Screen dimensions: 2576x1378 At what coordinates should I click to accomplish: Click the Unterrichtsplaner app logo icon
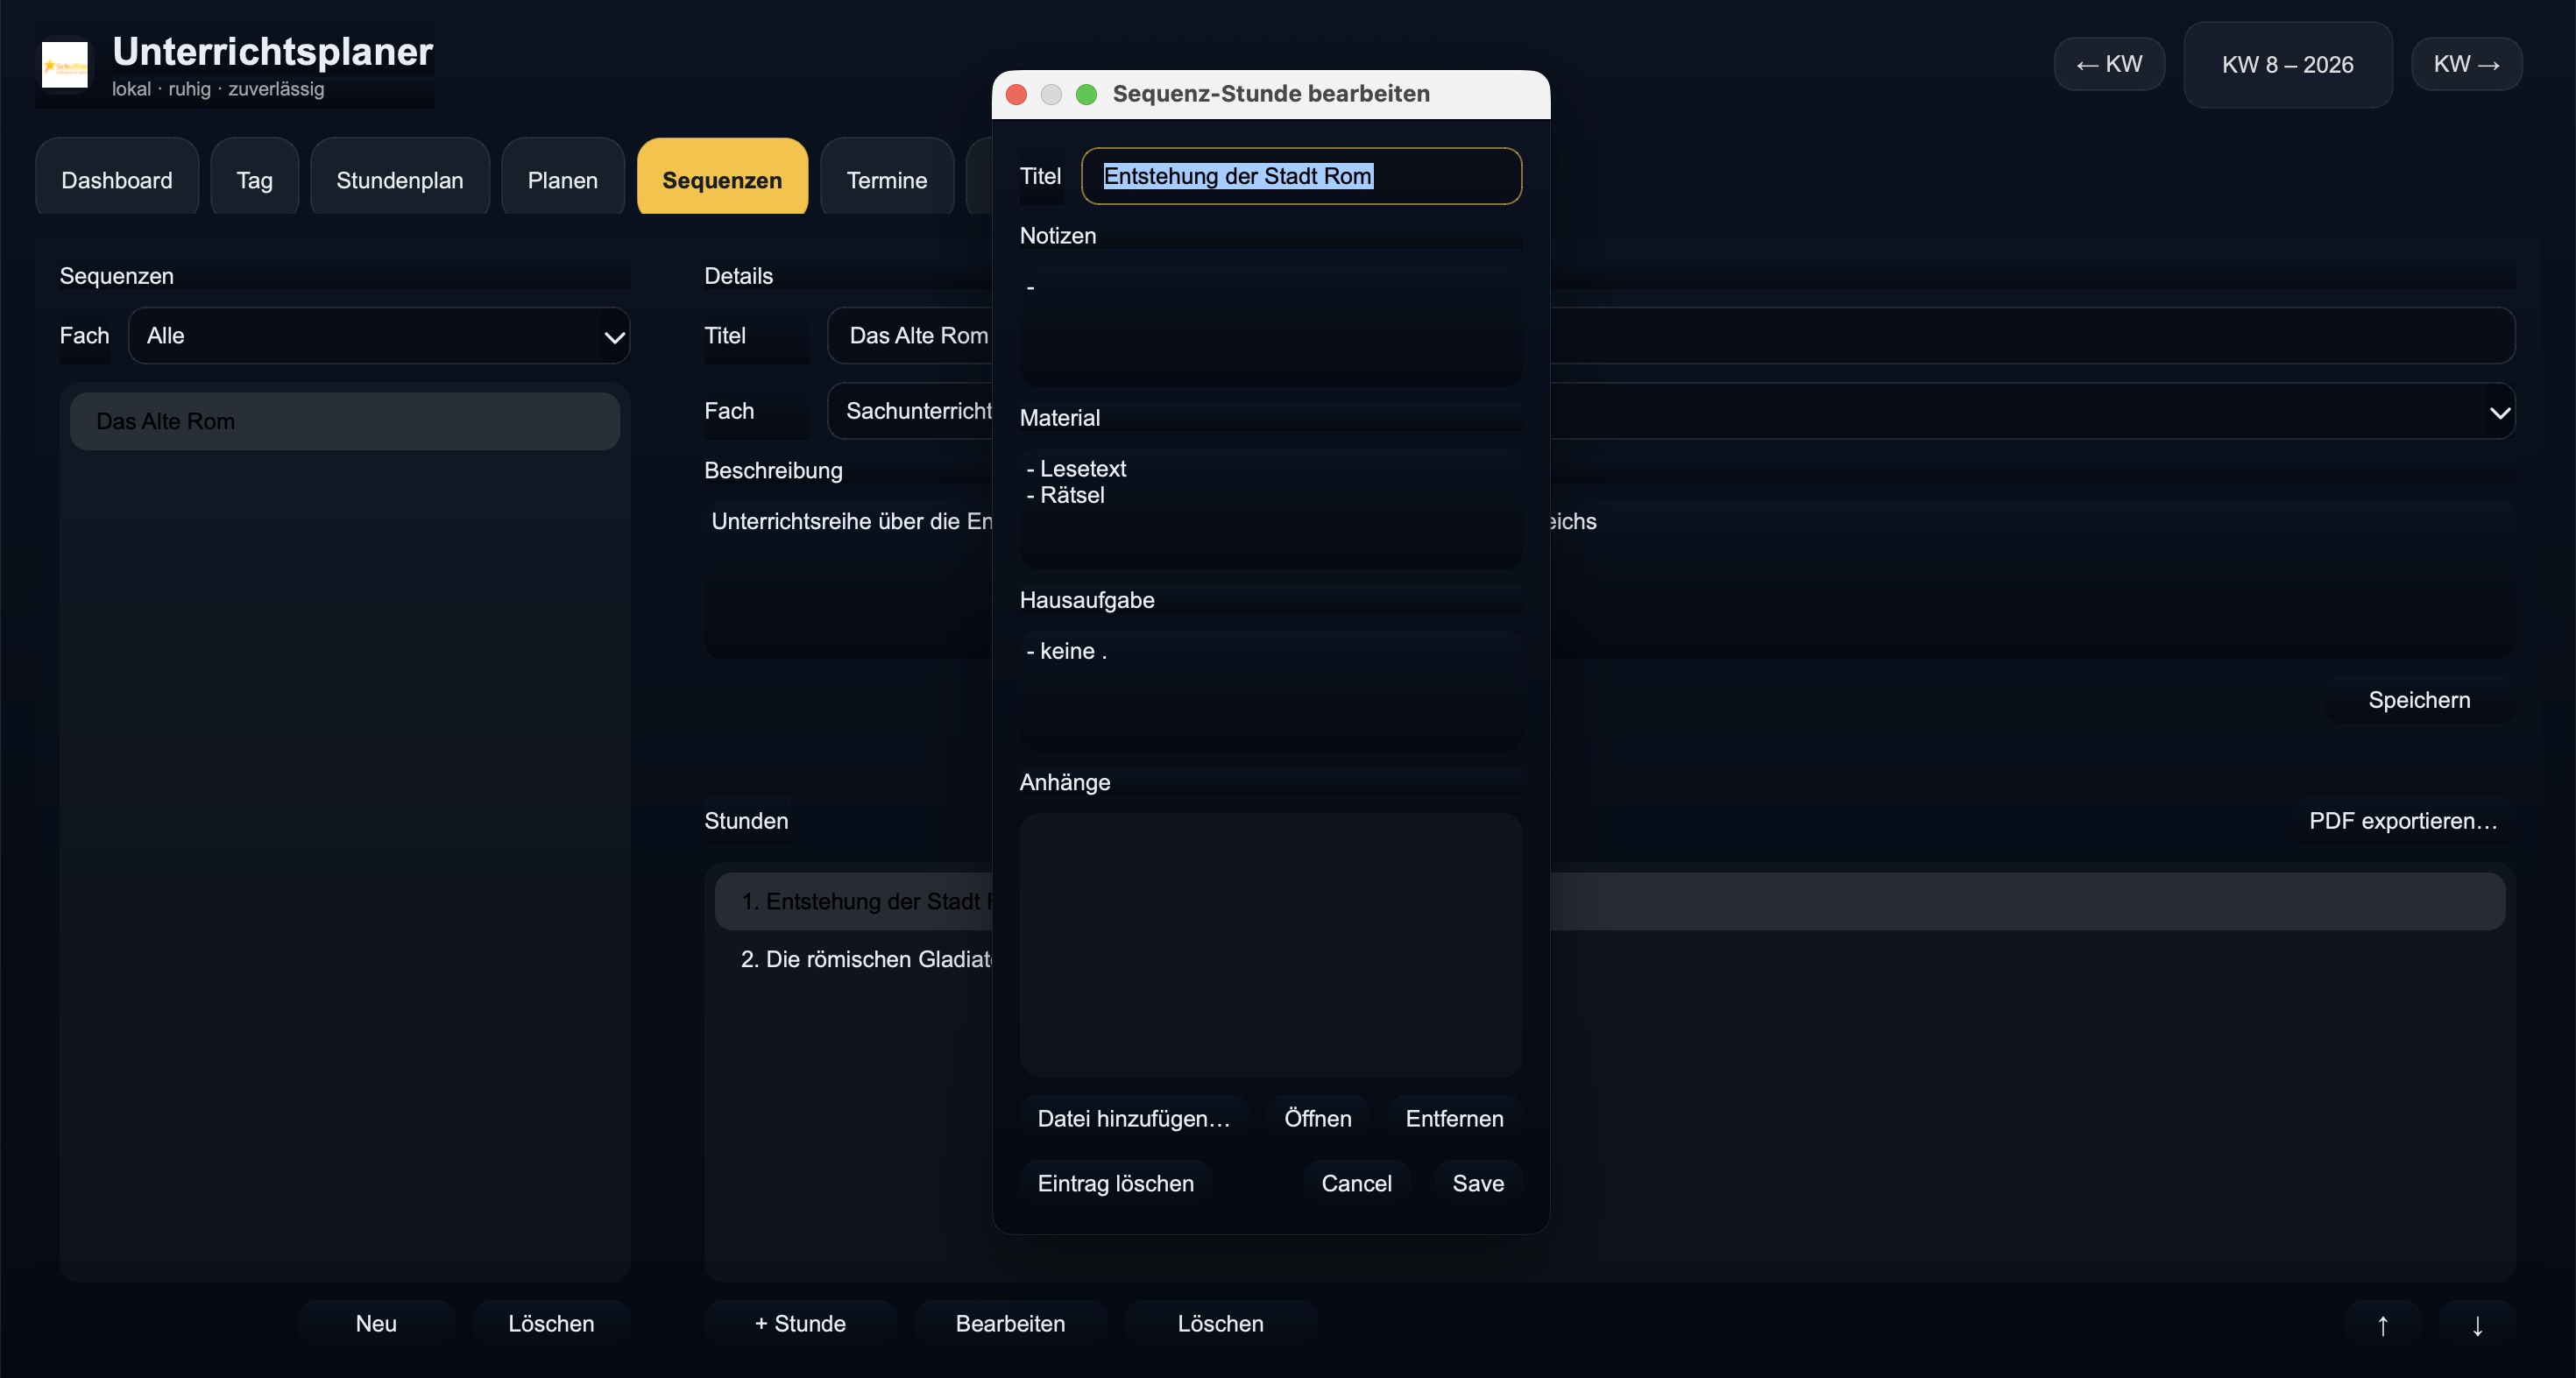(65, 65)
